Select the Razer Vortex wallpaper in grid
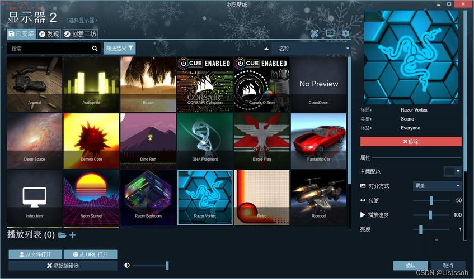Image resolution: width=474 pixels, height=279 pixels. [205, 198]
